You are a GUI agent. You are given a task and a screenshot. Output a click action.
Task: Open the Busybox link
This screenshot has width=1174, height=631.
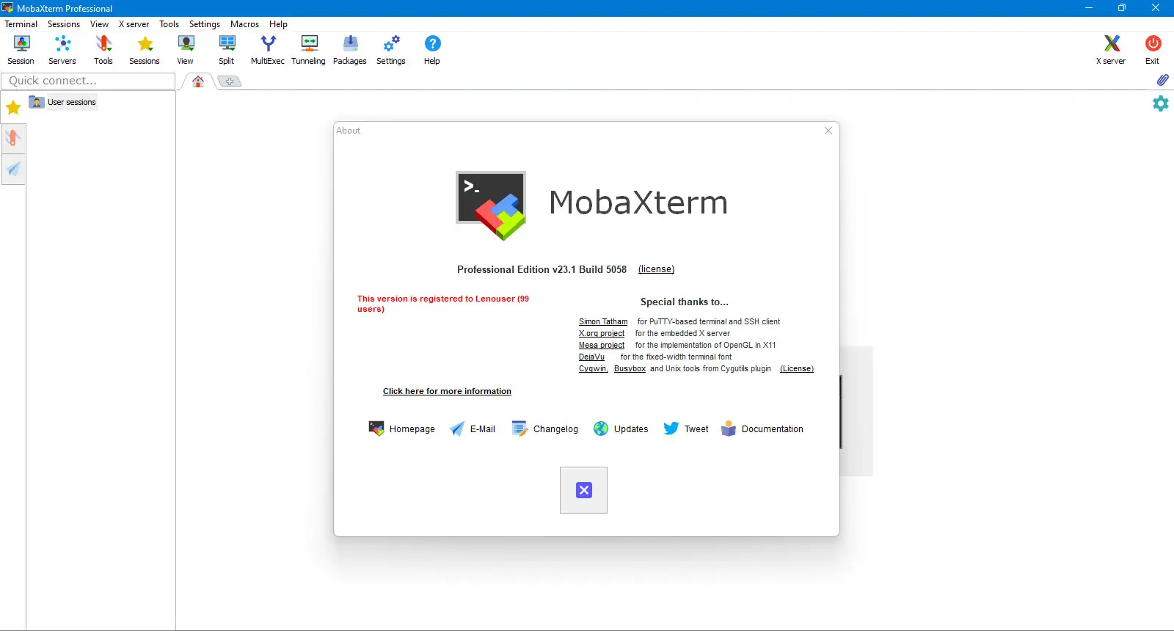click(x=630, y=368)
